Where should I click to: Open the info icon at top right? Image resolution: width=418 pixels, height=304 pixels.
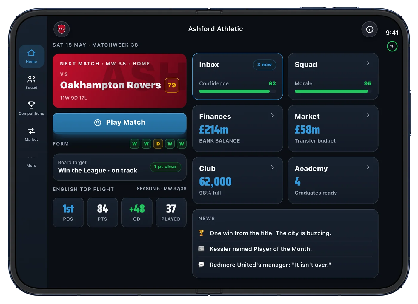(370, 29)
